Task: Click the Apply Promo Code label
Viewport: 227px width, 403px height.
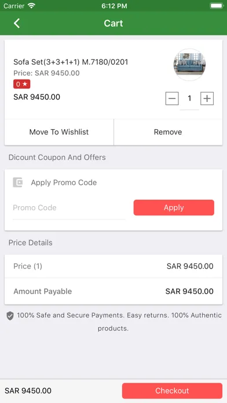Action: 64,183
